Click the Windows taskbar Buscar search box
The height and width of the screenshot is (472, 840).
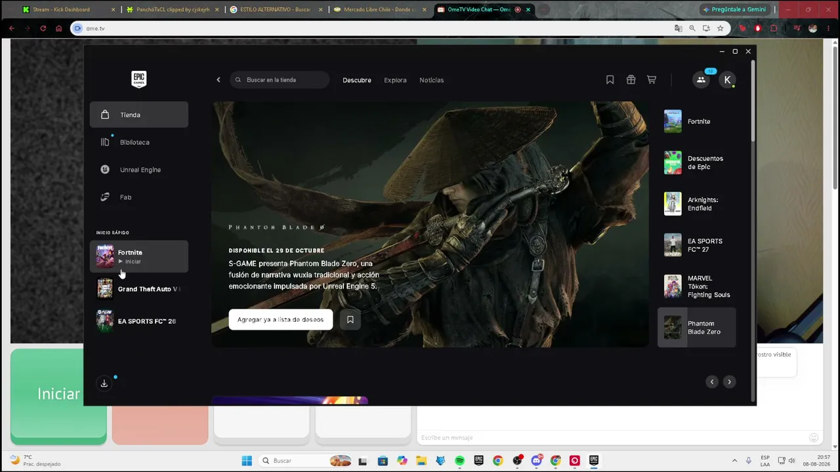pyautogui.click(x=306, y=461)
